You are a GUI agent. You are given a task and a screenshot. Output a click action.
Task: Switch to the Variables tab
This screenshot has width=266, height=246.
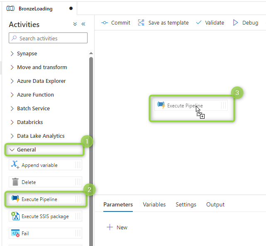154,204
